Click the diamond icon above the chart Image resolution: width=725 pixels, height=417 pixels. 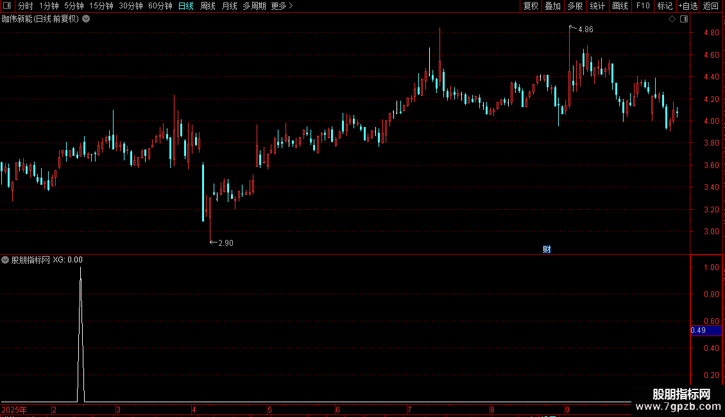point(672,19)
